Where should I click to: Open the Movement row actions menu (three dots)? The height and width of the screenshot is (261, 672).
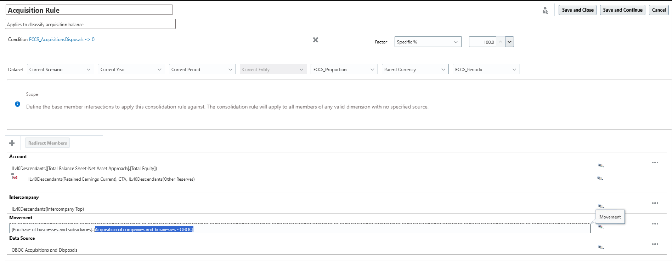655,224
